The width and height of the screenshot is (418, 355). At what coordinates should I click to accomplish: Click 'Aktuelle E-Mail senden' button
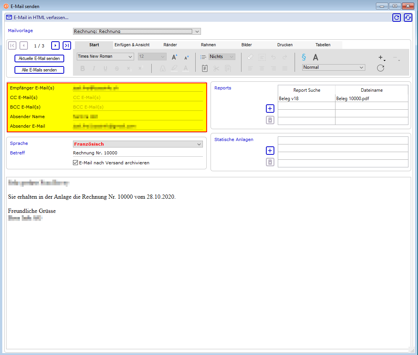coord(39,58)
